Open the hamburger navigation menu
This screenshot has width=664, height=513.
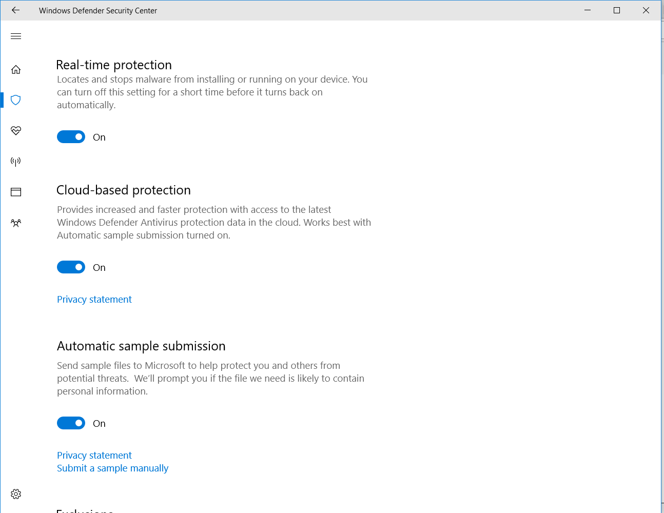(16, 36)
